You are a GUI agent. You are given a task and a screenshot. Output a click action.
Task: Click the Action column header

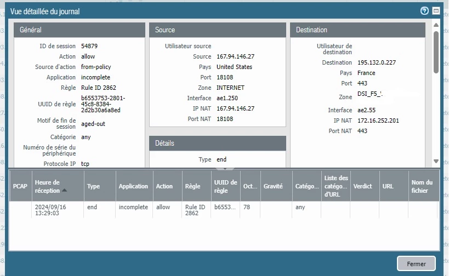pyautogui.click(x=168, y=186)
